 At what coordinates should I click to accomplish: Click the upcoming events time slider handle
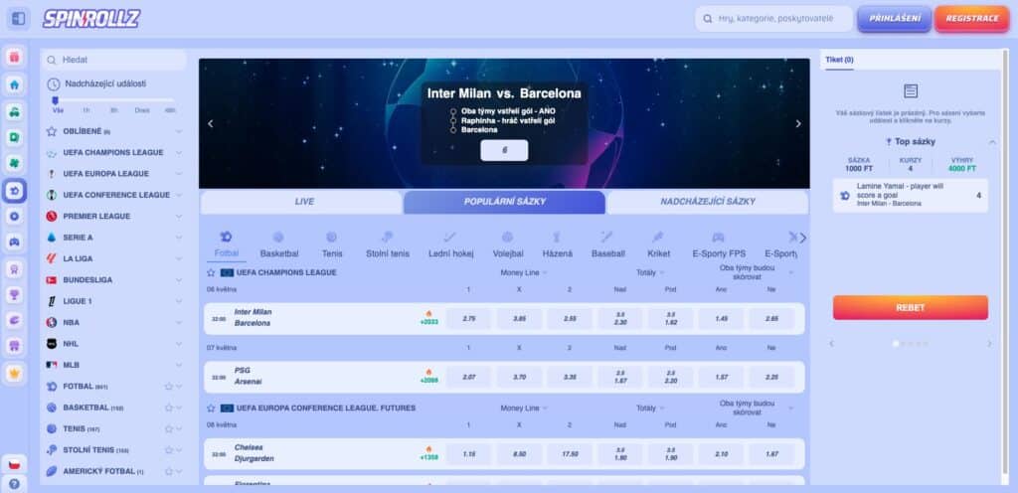pos(56,100)
